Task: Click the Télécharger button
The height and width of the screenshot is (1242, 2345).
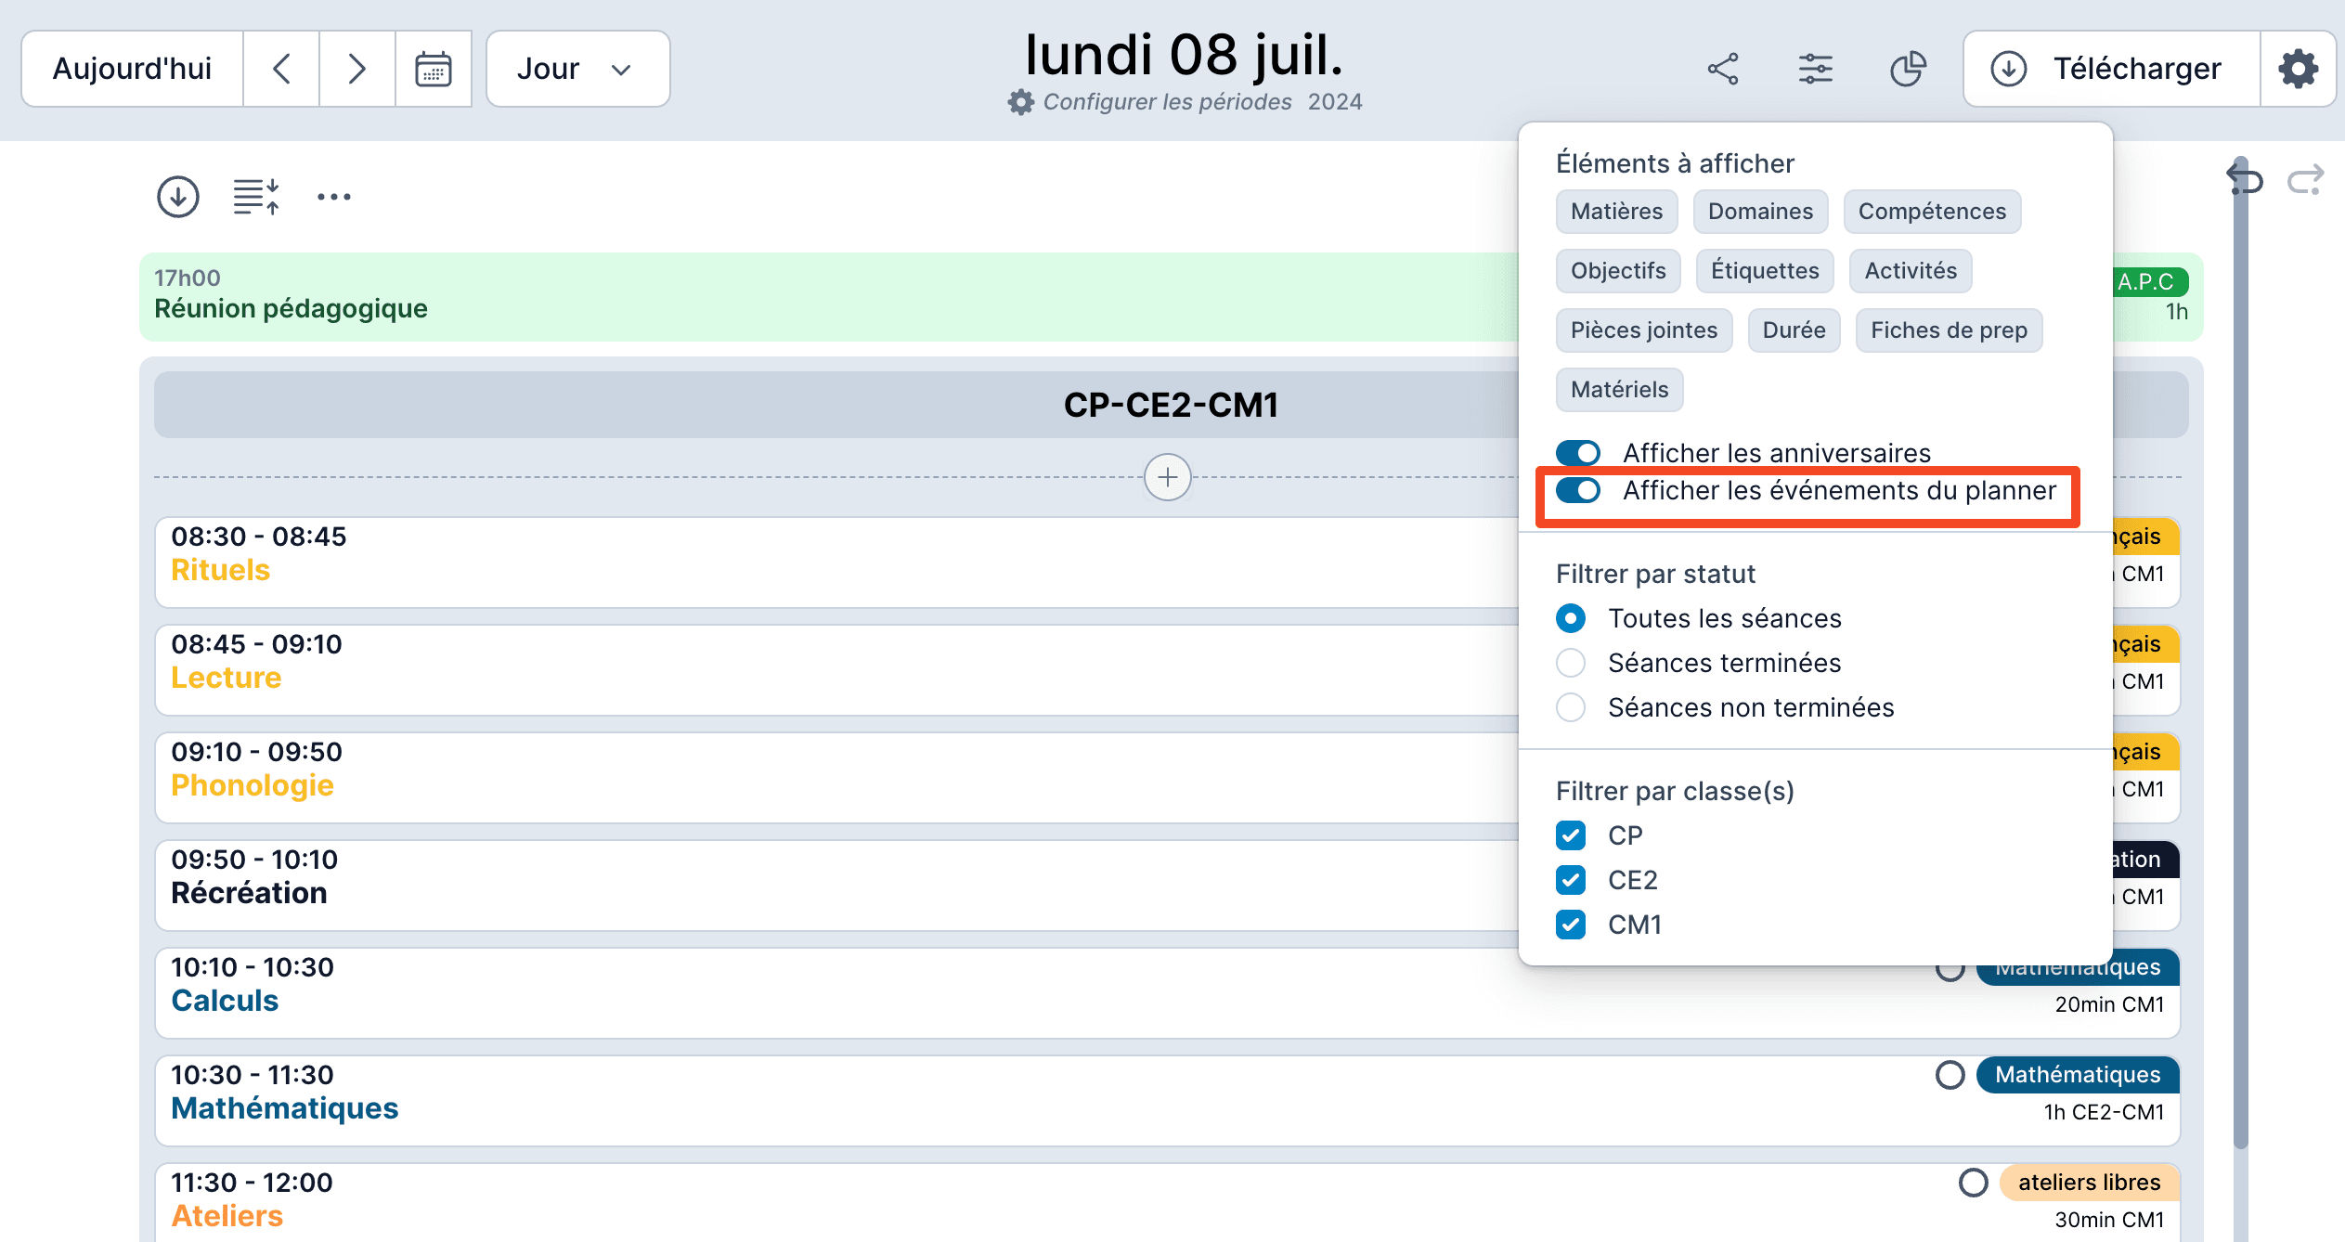Action: point(2112,69)
